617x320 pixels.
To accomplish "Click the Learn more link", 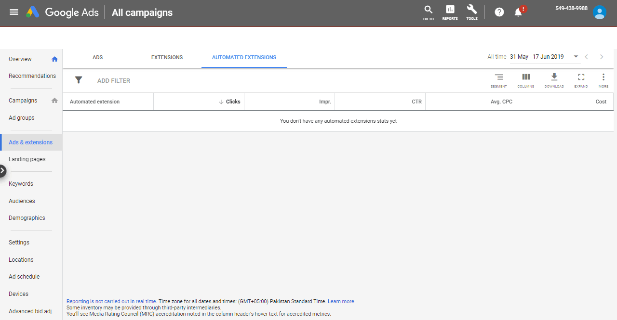I will [341, 301].
